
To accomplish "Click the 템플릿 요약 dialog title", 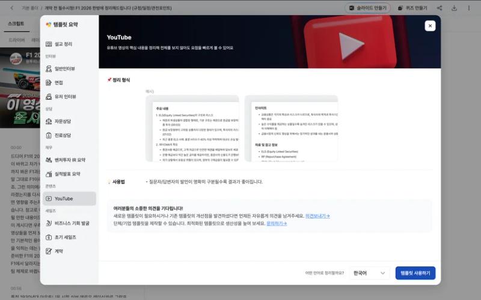I will pyautogui.click(x=62, y=25).
